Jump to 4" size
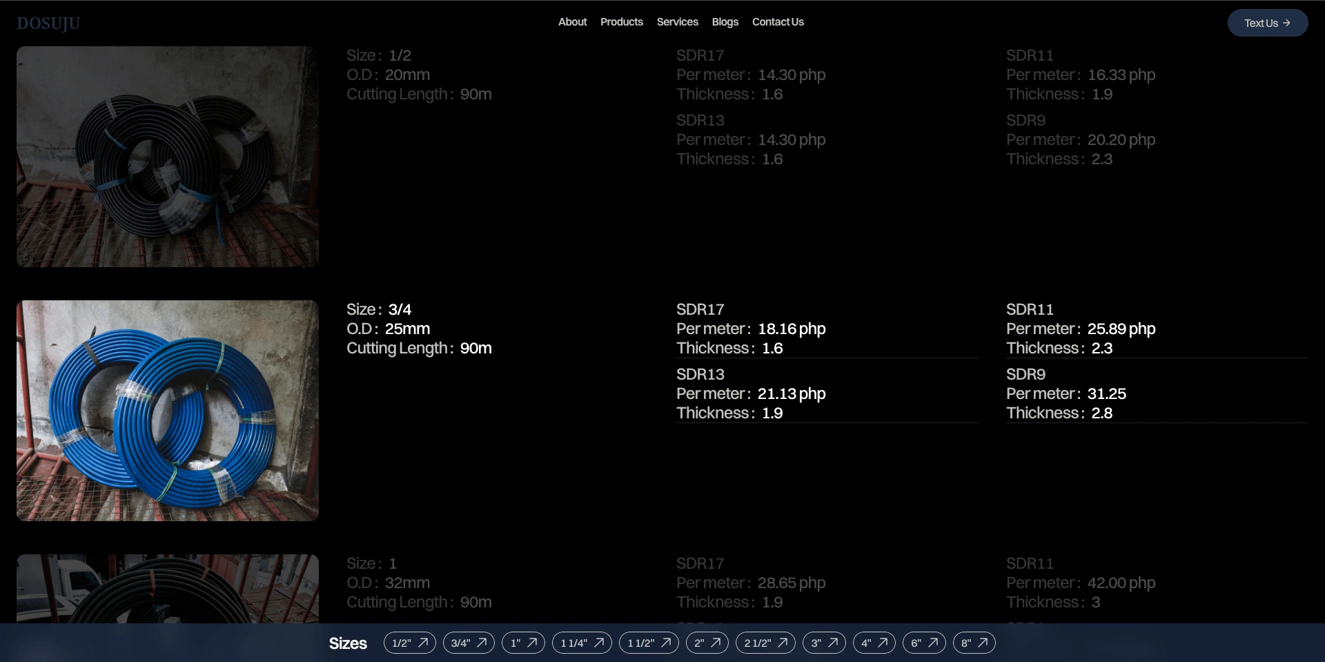Image resolution: width=1325 pixels, height=662 pixels. coord(874,643)
